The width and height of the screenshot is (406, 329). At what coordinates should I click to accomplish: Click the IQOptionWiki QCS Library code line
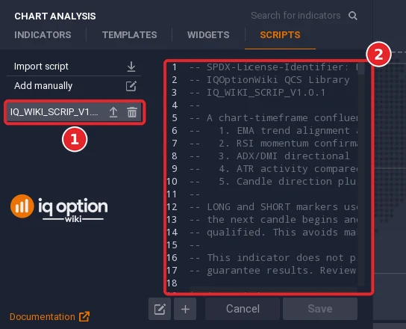tap(269, 80)
